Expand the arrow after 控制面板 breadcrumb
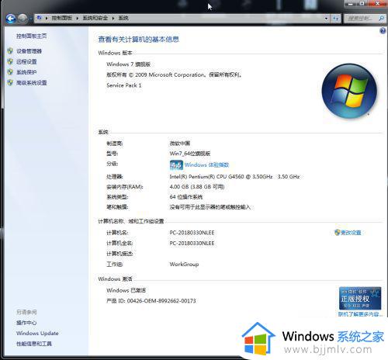 (77, 18)
